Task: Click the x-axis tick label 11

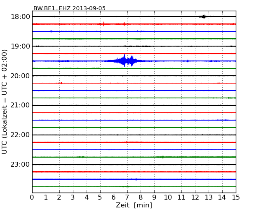Action: click(x=181, y=197)
